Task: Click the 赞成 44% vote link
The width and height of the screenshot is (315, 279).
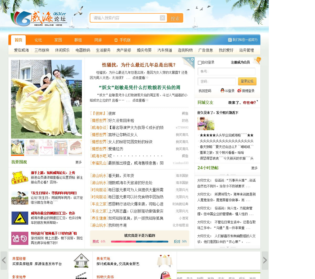Action: pos(99,241)
